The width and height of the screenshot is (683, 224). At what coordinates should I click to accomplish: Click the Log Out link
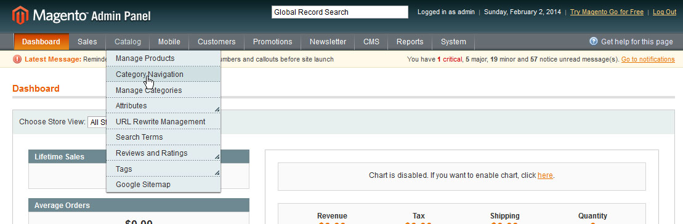point(665,12)
